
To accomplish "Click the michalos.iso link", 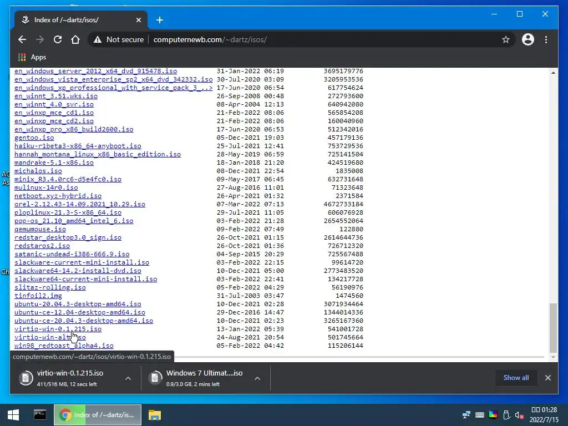I will [38, 171].
